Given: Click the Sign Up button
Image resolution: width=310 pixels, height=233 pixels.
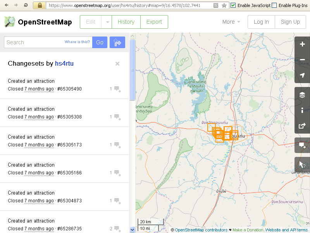Looking at the screenshot, I should 290,22.
